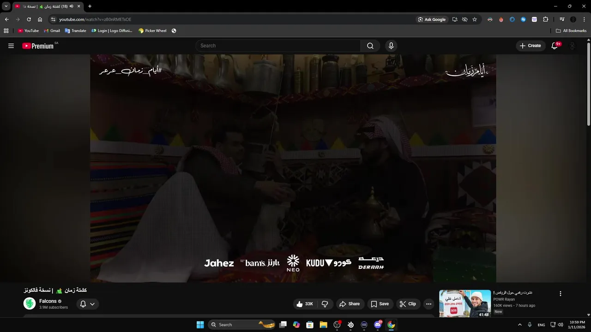The image size is (591, 332).
Task: Click the page vertical scrollbar
Action: tap(588, 83)
